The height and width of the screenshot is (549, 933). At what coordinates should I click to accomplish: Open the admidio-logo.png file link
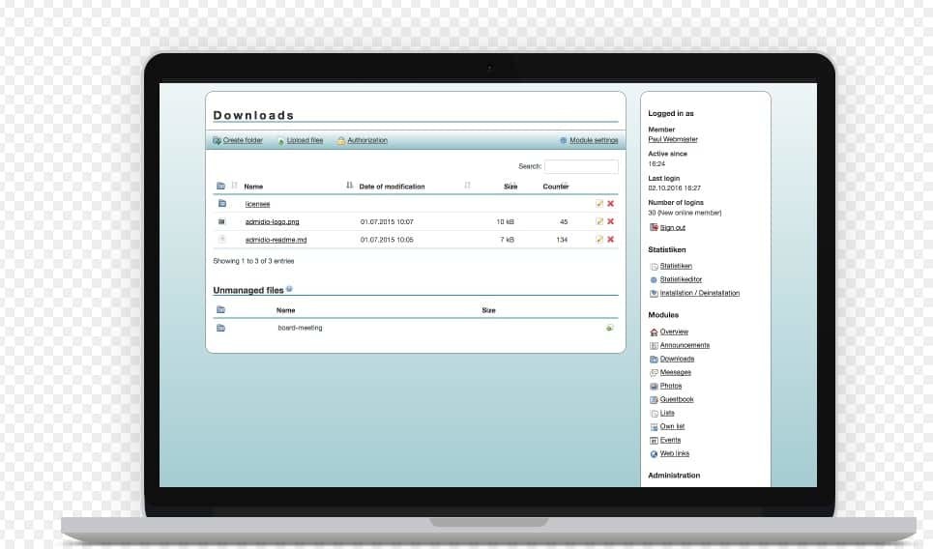272,221
